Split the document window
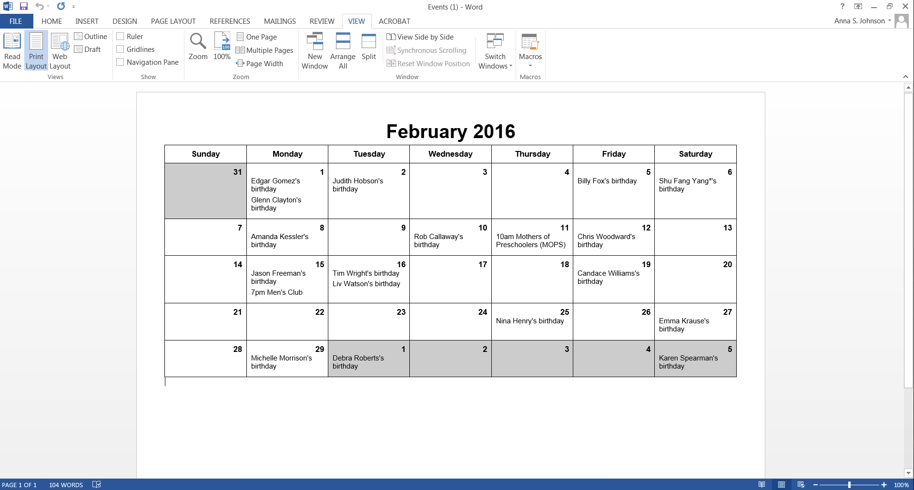The width and height of the screenshot is (914, 490). (369, 47)
